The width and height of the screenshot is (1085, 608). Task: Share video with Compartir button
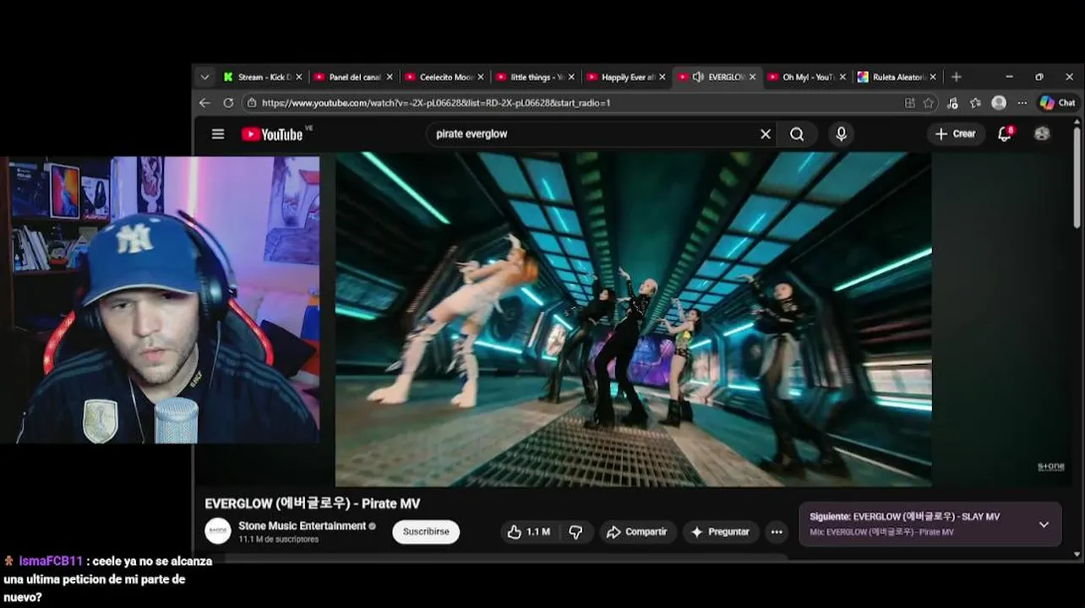tap(638, 532)
